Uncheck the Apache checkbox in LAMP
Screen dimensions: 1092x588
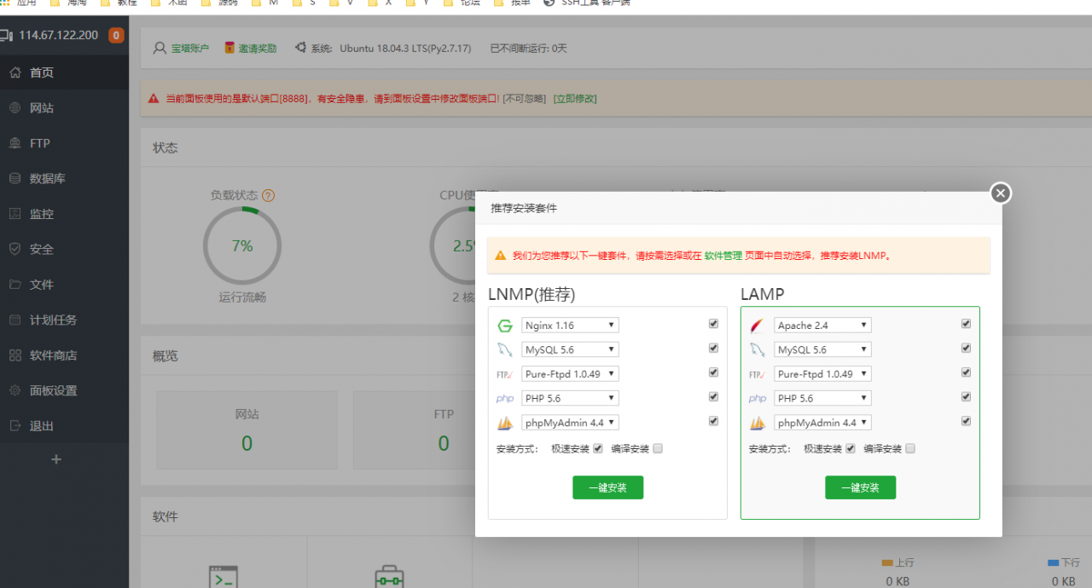point(966,324)
